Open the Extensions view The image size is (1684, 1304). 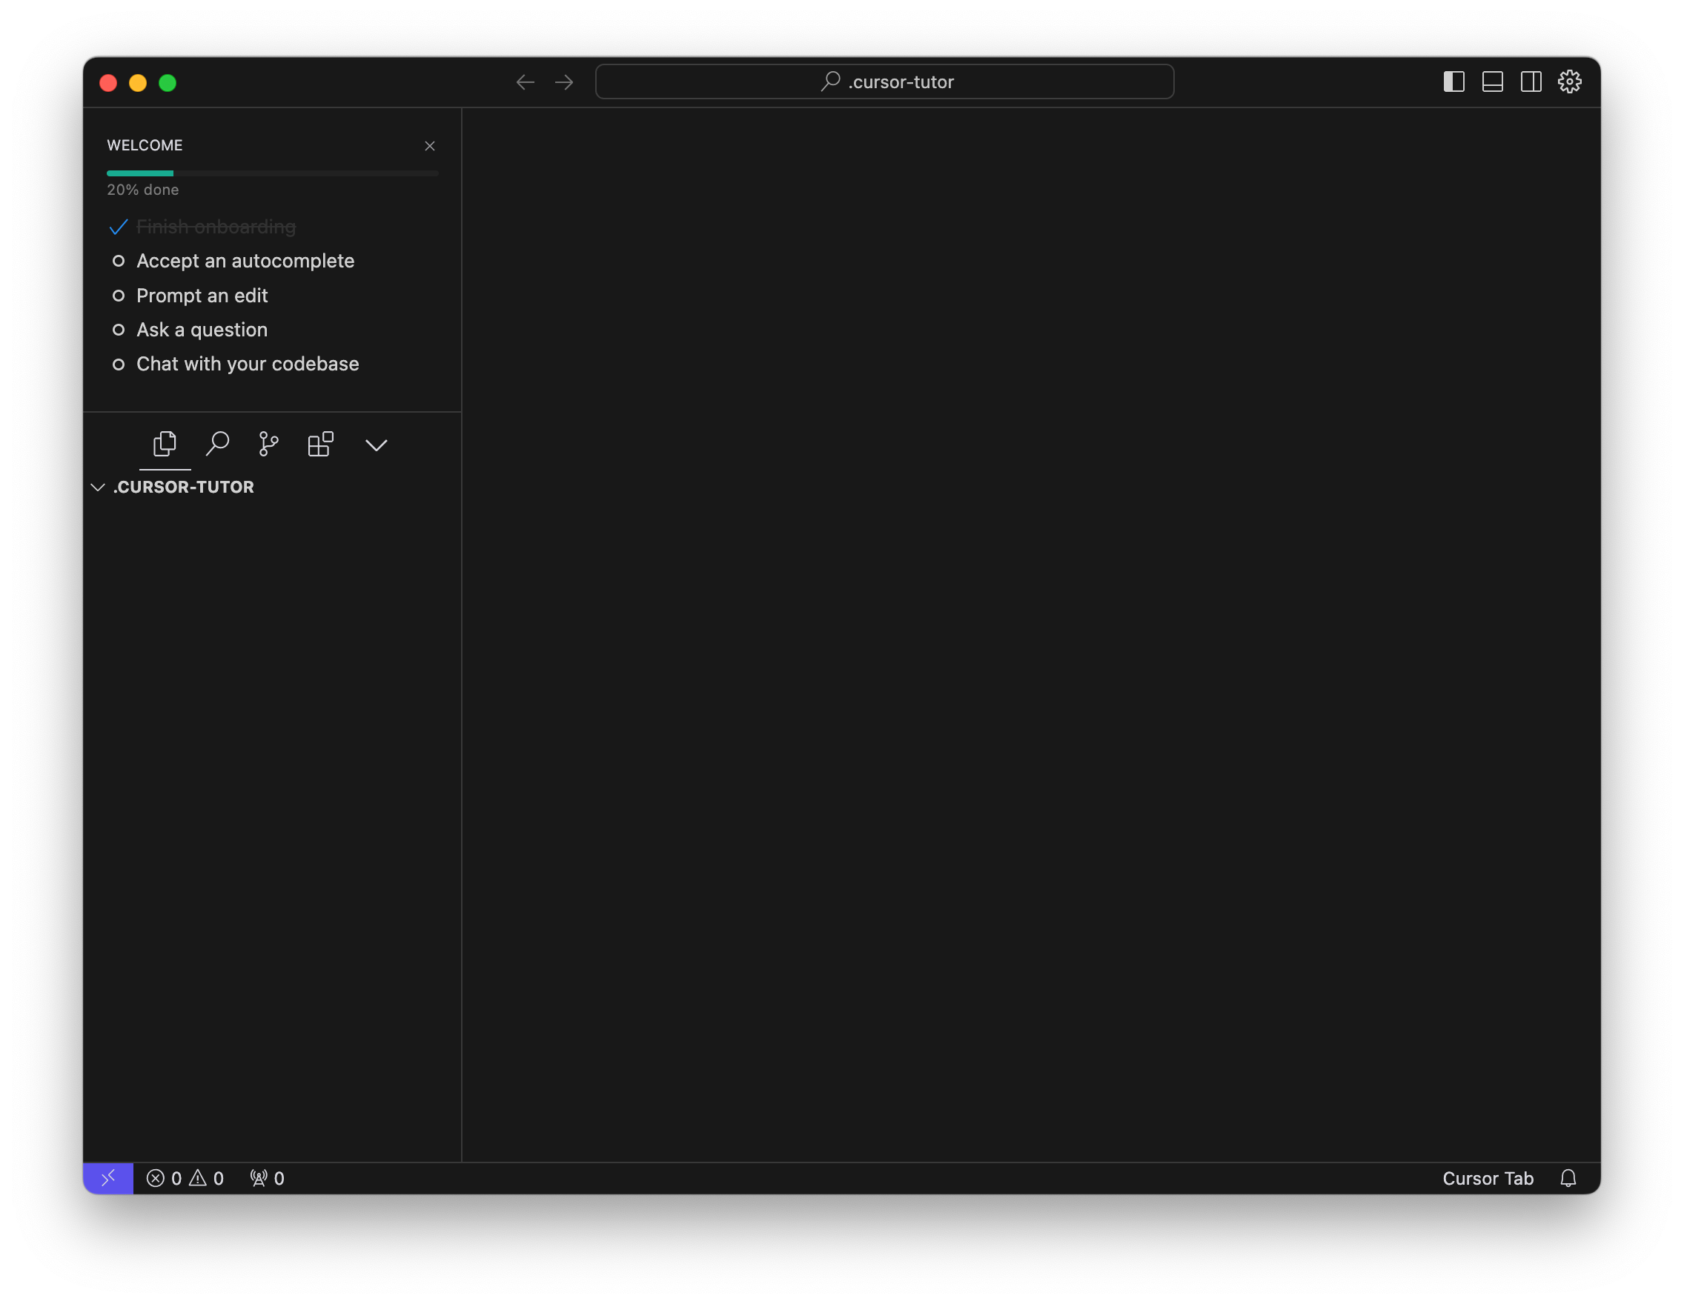pos(321,444)
